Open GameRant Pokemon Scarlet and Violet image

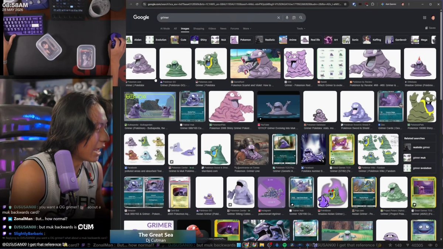(x=255, y=63)
